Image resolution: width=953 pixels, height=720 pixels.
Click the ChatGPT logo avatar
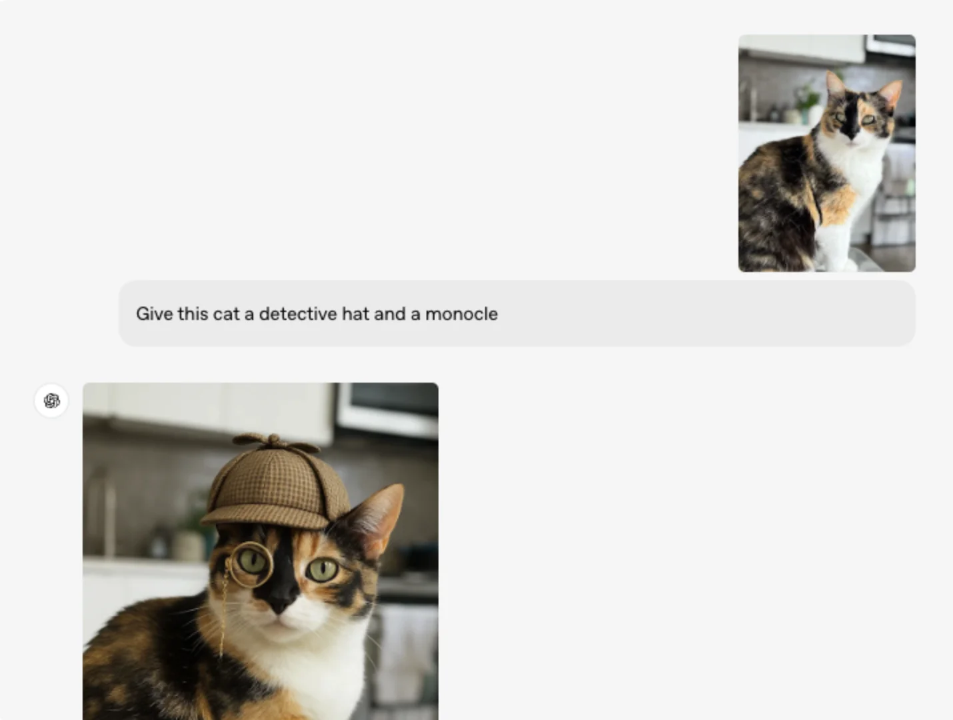click(51, 401)
